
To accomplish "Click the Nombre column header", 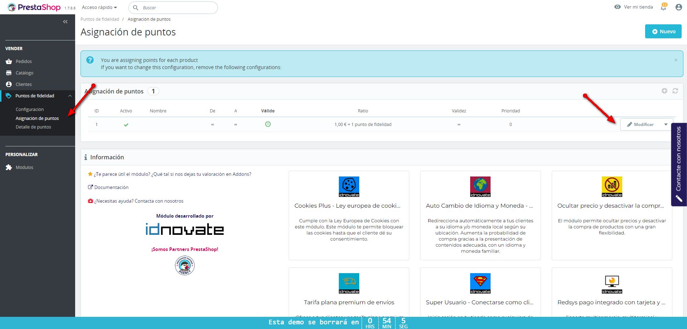I will tap(158, 111).
